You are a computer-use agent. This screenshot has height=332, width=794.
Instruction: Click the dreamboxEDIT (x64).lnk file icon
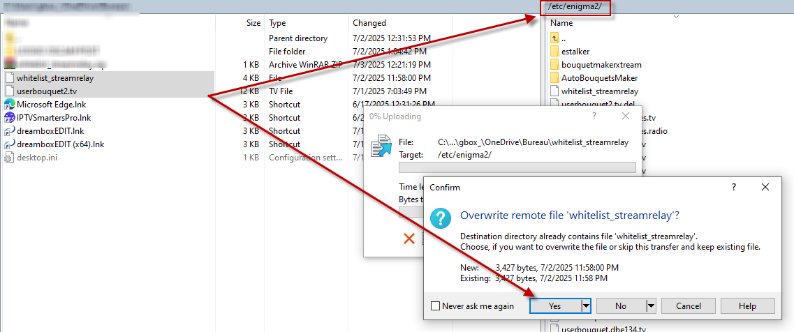(x=10, y=144)
